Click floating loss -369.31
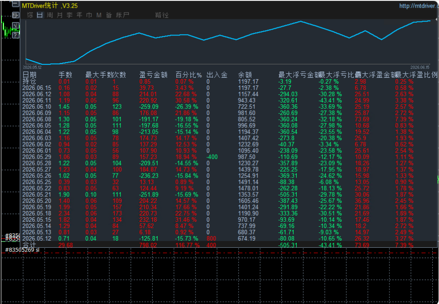This screenshot has width=439, height=304. pos(288,176)
